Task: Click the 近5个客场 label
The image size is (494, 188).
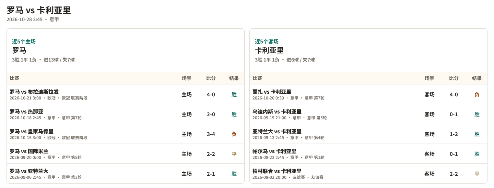Action: [267, 41]
